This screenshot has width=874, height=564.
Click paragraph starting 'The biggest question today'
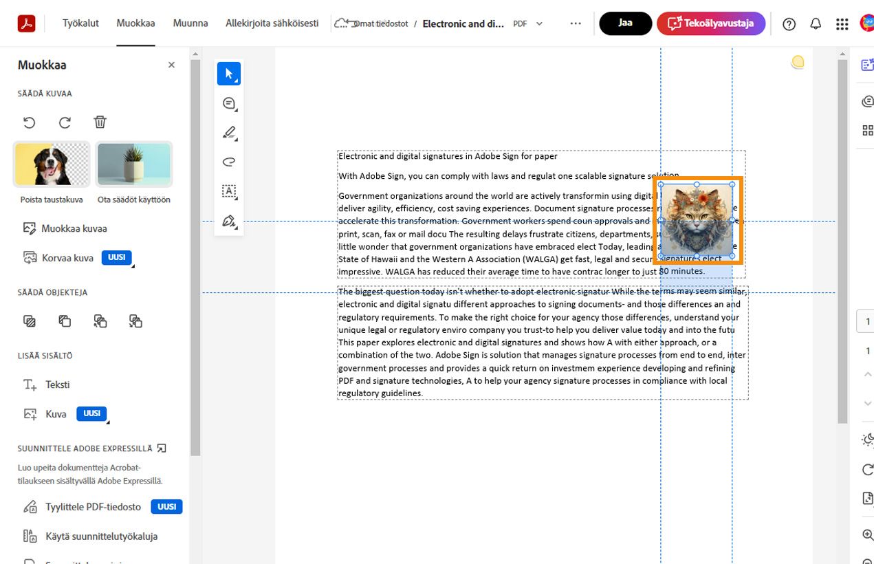point(543,343)
